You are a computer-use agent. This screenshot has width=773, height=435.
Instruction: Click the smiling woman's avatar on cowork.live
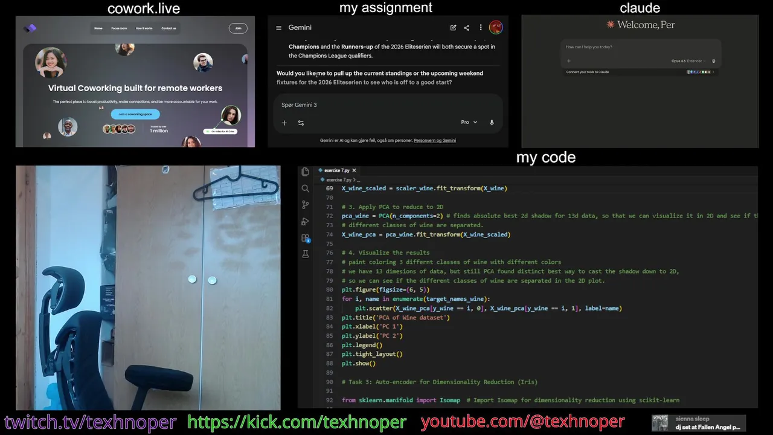tap(51, 62)
